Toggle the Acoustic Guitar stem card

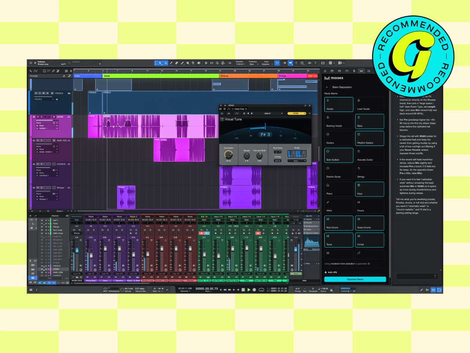click(370, 155)
